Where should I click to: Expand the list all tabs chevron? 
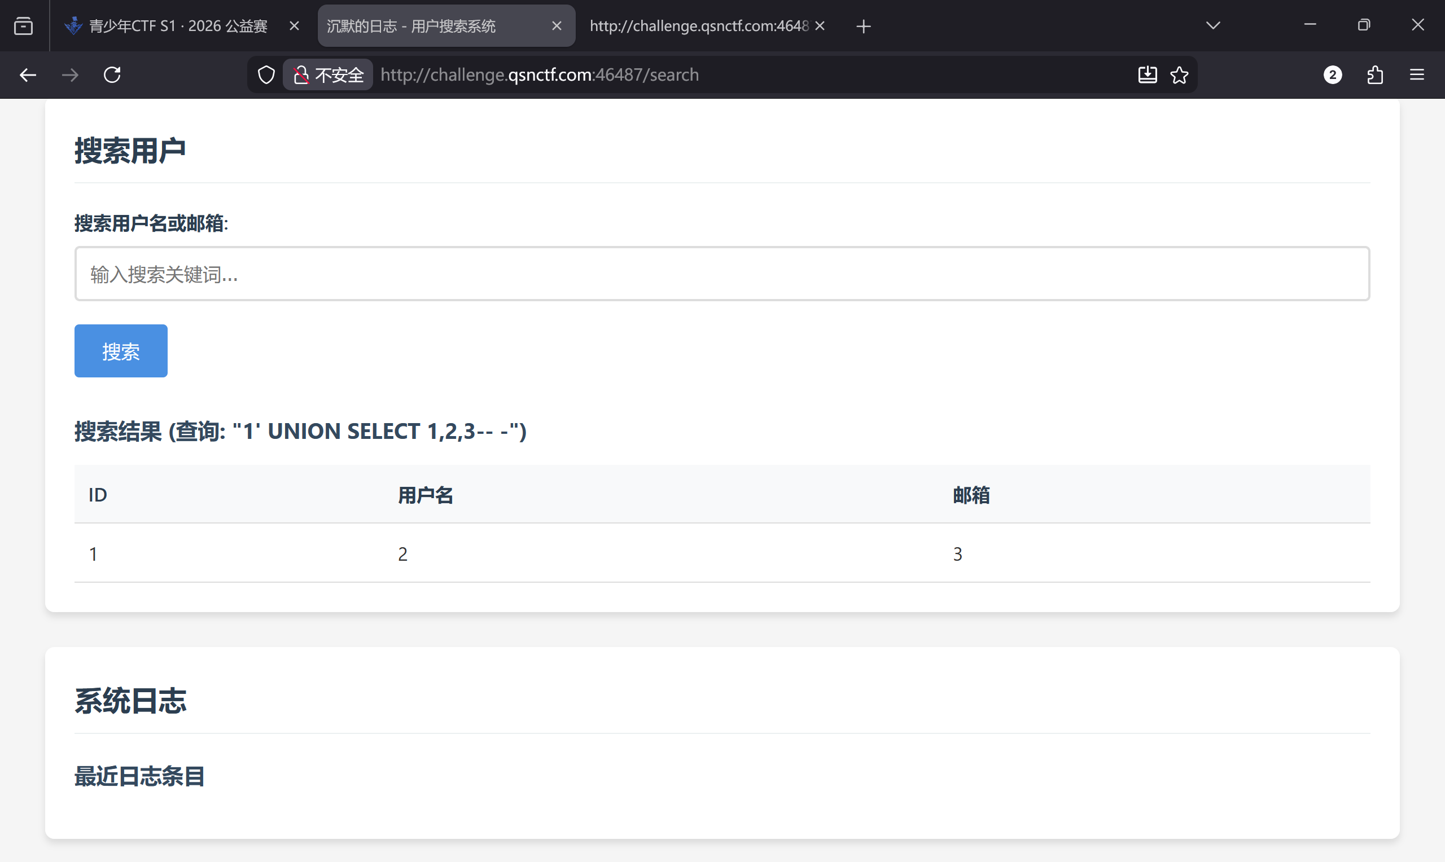[x=1212, y=25]
